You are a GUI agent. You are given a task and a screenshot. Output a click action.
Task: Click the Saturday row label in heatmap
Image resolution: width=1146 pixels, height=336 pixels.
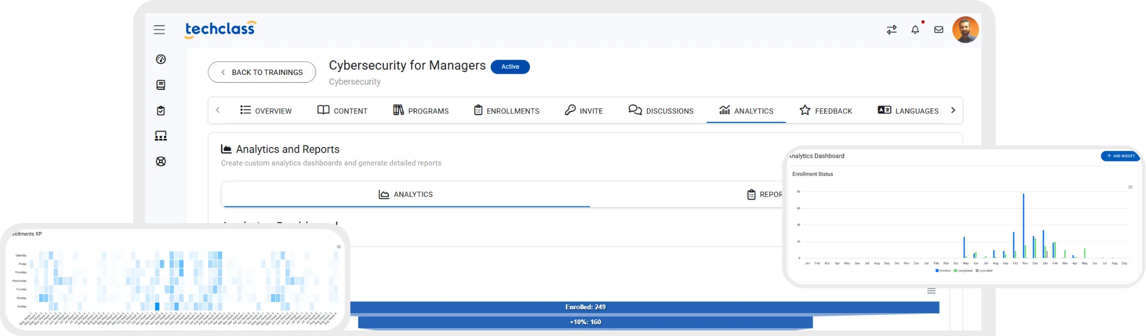point(21,255)
